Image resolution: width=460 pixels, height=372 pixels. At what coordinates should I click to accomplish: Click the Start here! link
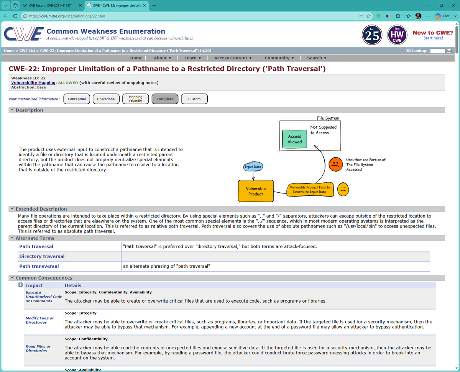coord(433,38)
